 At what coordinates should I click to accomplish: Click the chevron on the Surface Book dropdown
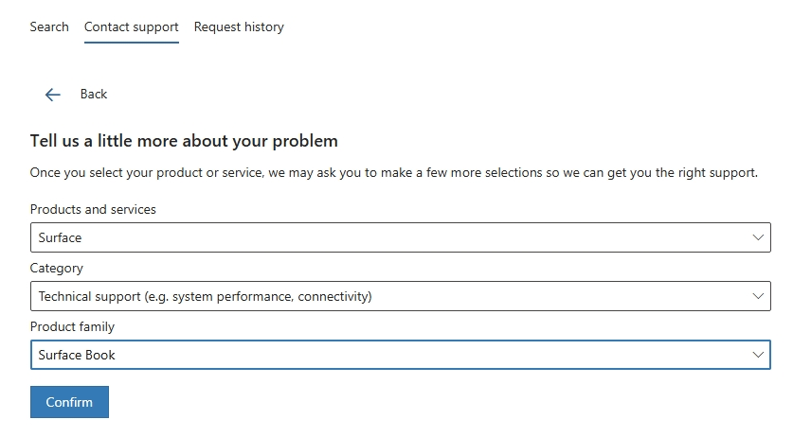tap(758, 355)
